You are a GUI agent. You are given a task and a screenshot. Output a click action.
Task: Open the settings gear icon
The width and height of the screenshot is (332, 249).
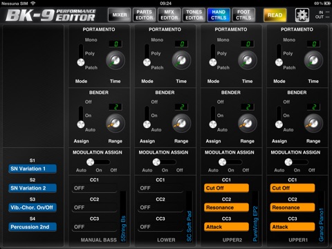click(x=302, y=15)
